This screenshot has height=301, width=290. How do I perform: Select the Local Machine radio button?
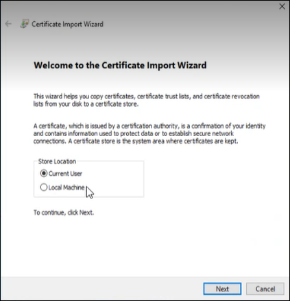tap(43, 187)
